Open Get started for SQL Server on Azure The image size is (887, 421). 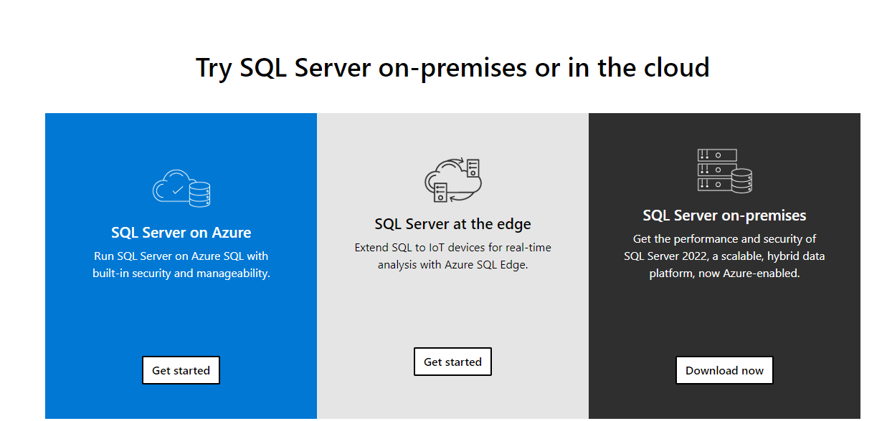click(x=181, y=370)
